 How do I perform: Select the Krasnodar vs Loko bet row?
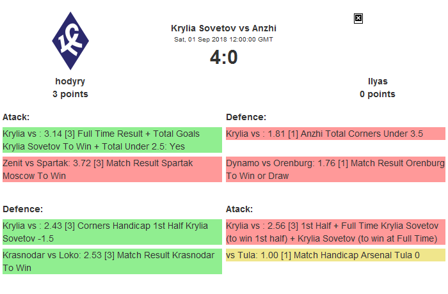point(112,261)
